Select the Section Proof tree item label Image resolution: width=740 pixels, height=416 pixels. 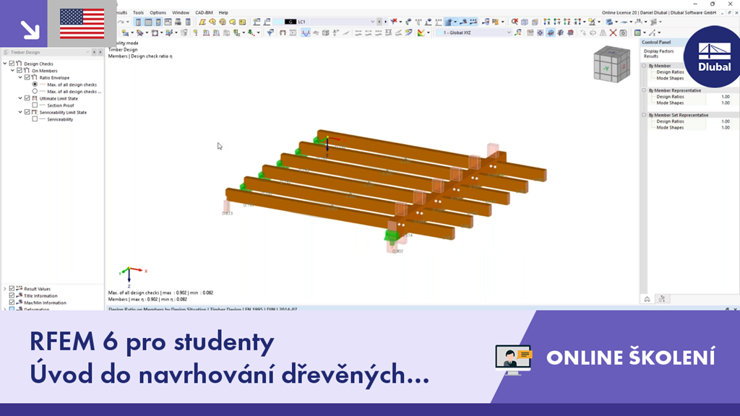pyautogui.click(x=61, y=105)
